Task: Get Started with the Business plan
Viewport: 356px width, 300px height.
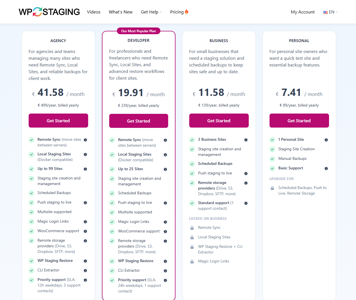Action: pos(219,121)
